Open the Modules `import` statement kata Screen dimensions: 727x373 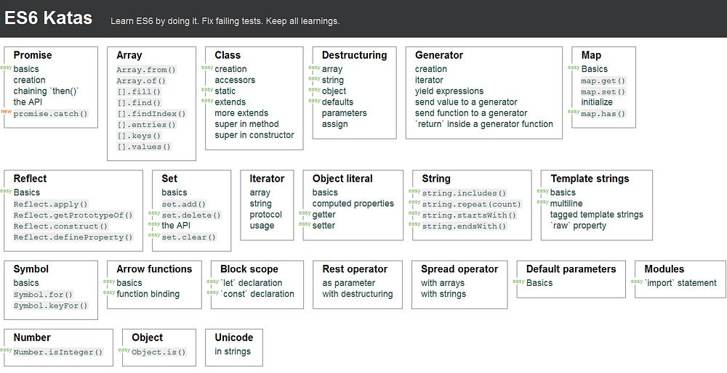click(680, 283)
